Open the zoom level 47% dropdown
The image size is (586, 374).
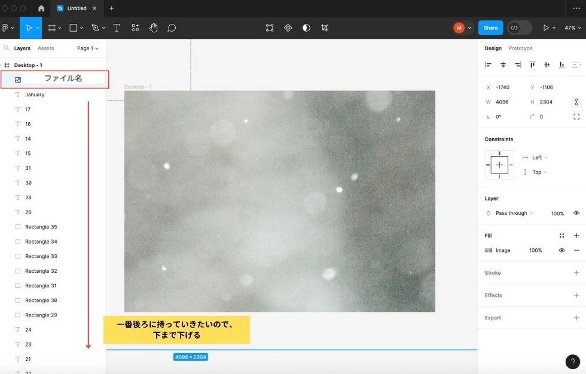[573, 28]
